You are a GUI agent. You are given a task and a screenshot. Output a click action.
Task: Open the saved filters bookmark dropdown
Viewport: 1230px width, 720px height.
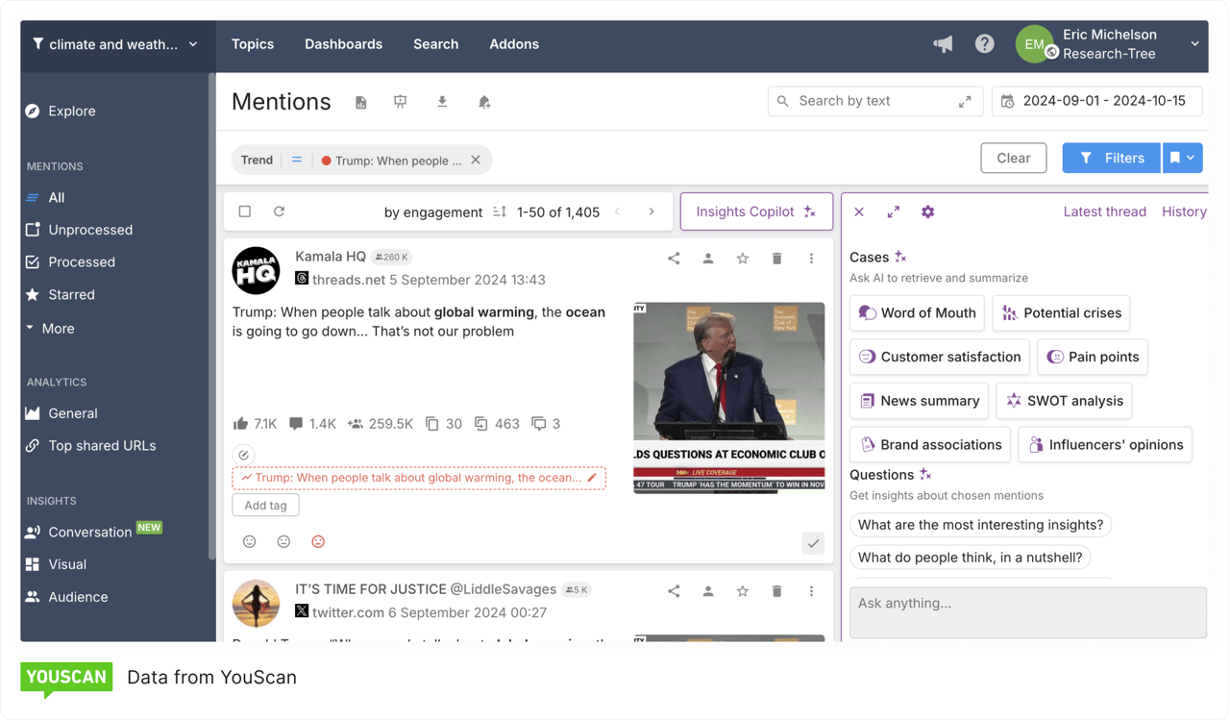pos(1183,159)
